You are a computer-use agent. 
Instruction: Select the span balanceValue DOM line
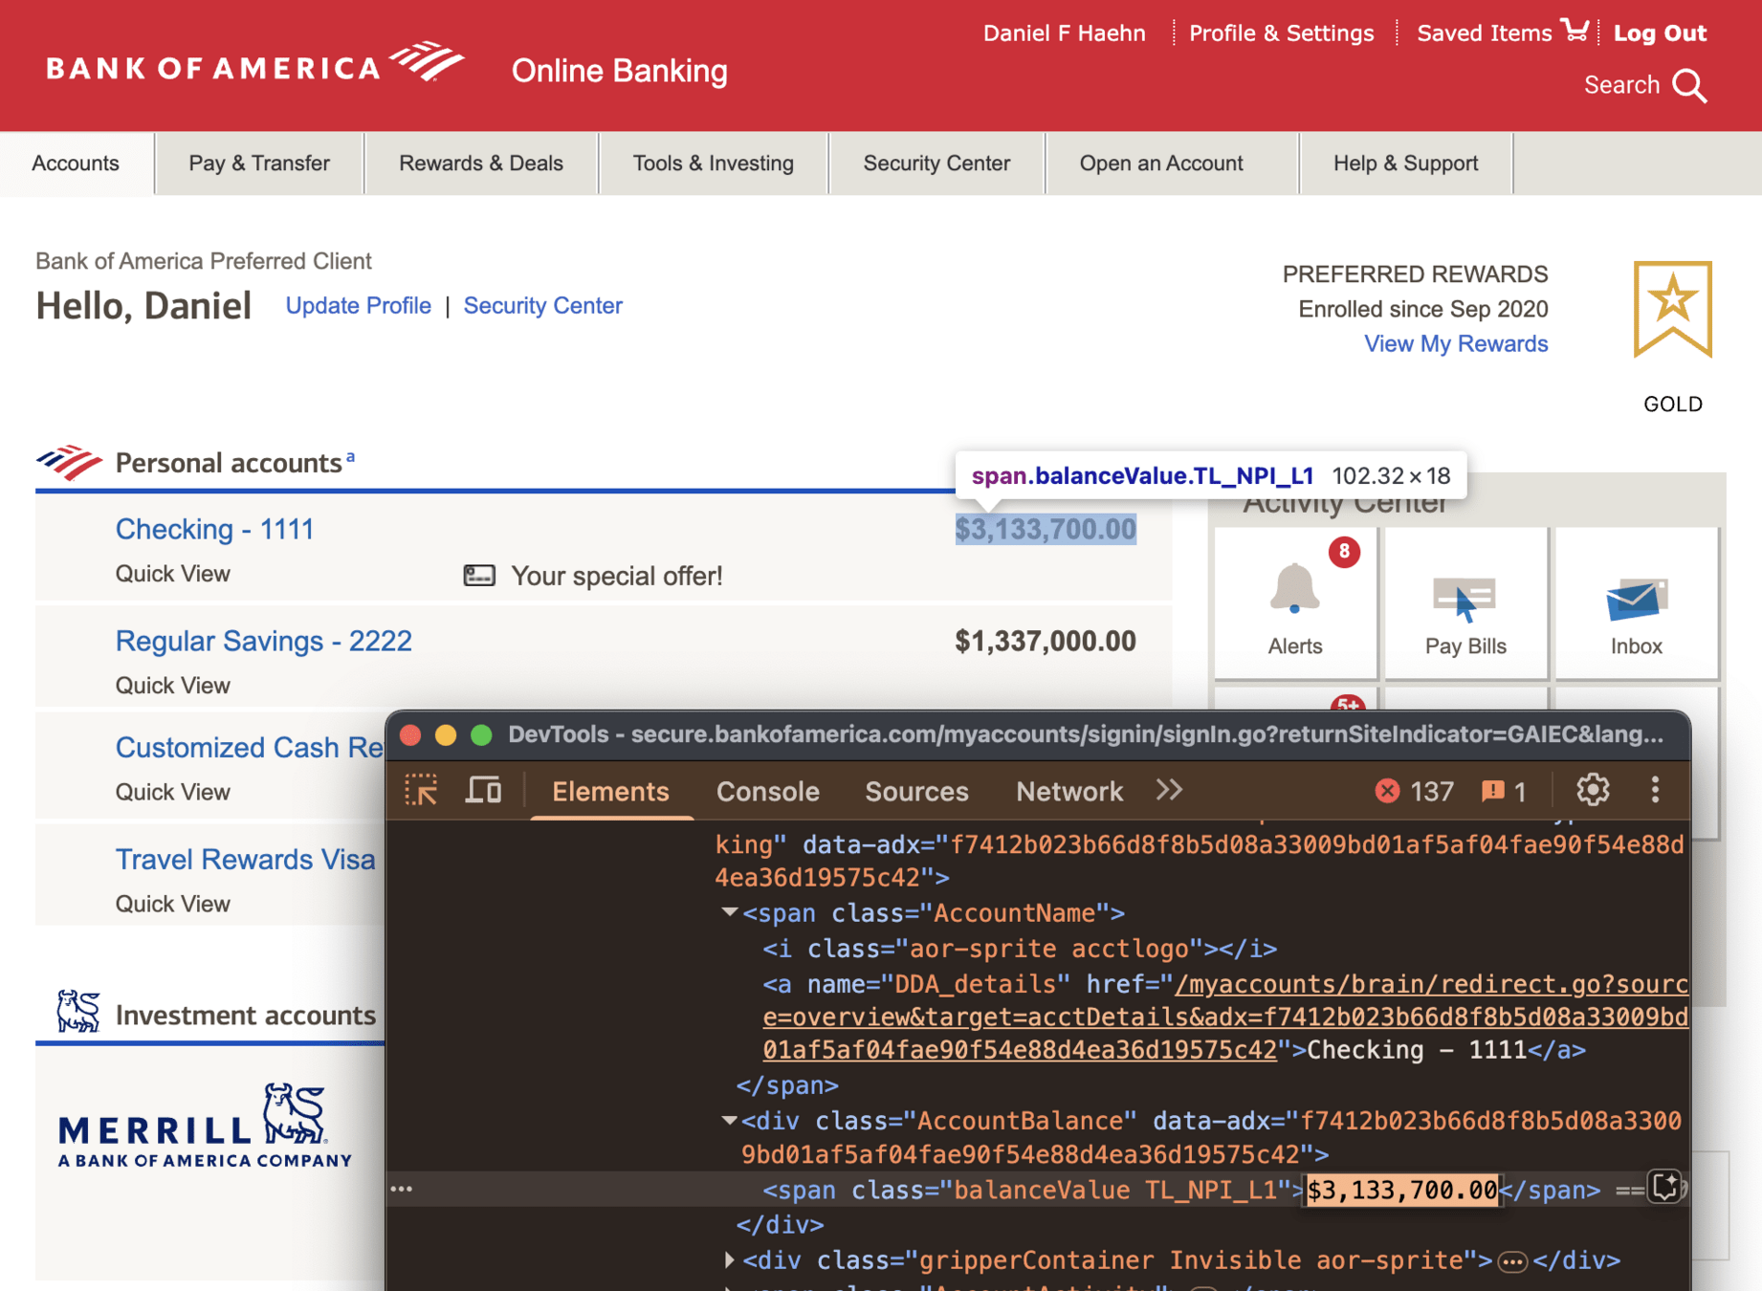tap(1038, 1190)
